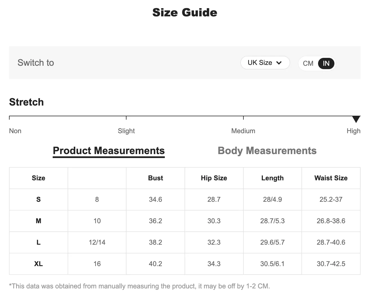The height and width of the screenshot is (298, 373).
Task: Click UK size value 10
Action: click(x=97, y=221)
